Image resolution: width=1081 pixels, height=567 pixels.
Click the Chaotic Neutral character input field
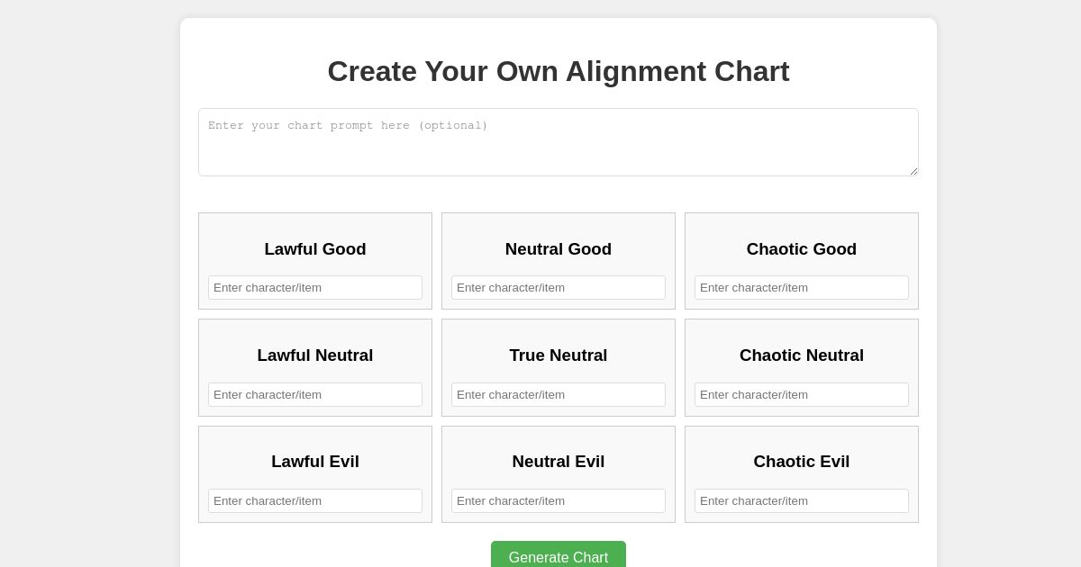click(x=802, y=394)
